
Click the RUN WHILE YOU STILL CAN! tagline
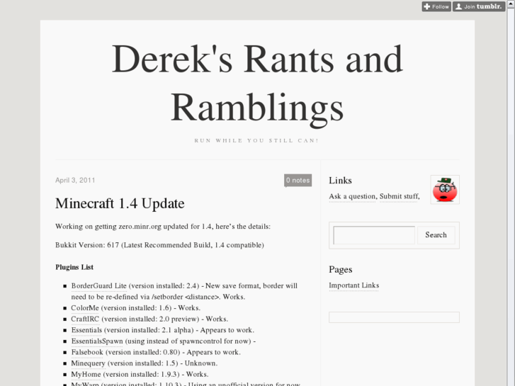[256, 141]
